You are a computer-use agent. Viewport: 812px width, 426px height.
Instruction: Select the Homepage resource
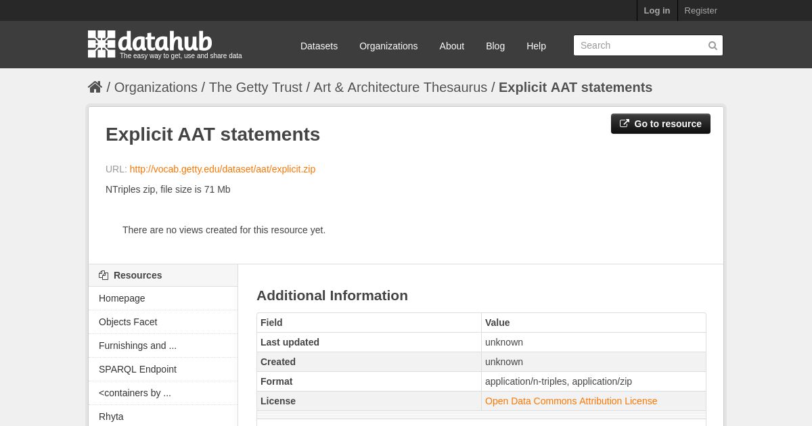(163, 298)
